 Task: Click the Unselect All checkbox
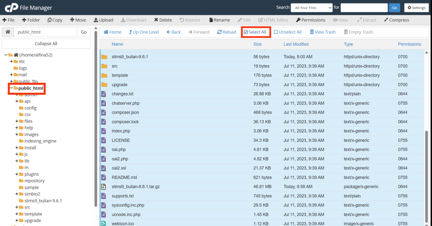tap(276, 32)
